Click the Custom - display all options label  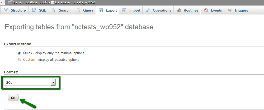pyautogui.click(x=51, y=60)
